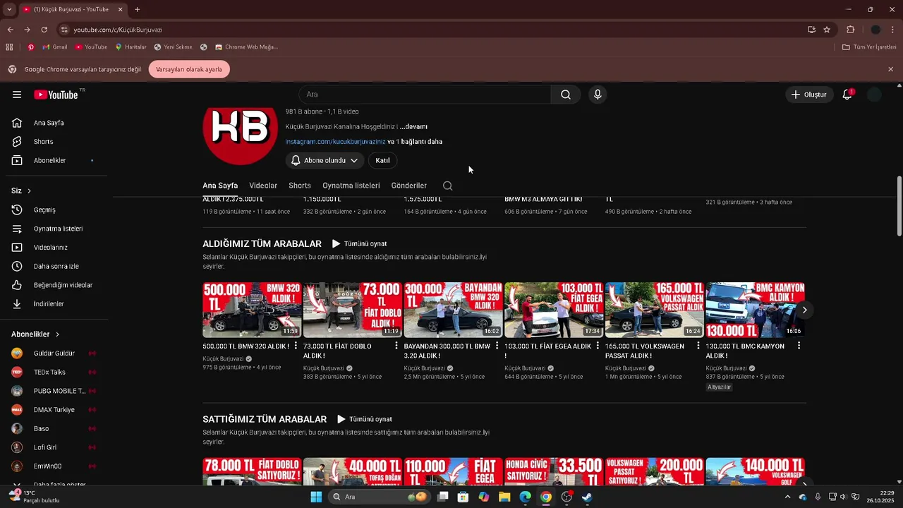
Task: Click the YouTube logo
Action: 56,95
